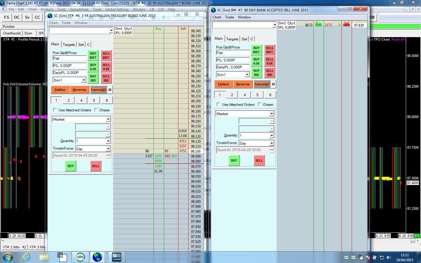Image resolution: width=421 pixels, height=263 pixels.
Task: Expand the top symbol dropdown in 90 Day bill window
Action: (274, 25)
